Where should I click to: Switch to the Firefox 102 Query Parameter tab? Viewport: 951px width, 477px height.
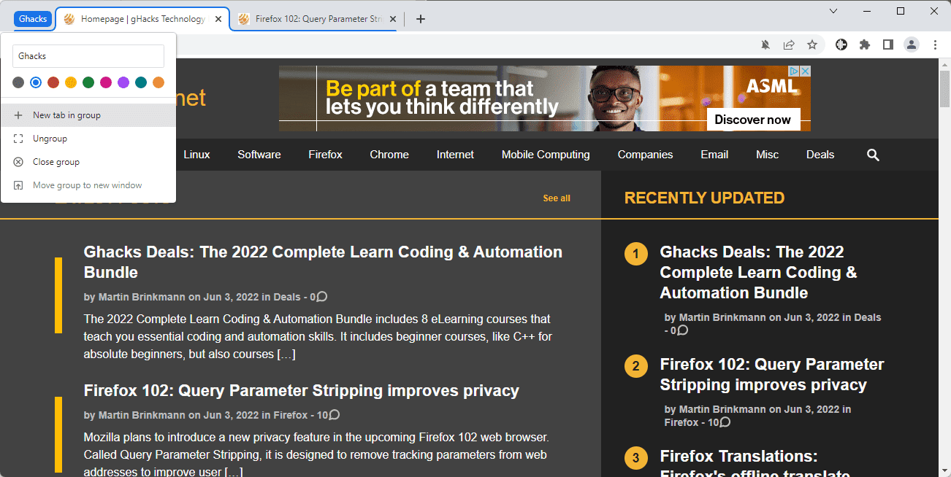(318, 19)
